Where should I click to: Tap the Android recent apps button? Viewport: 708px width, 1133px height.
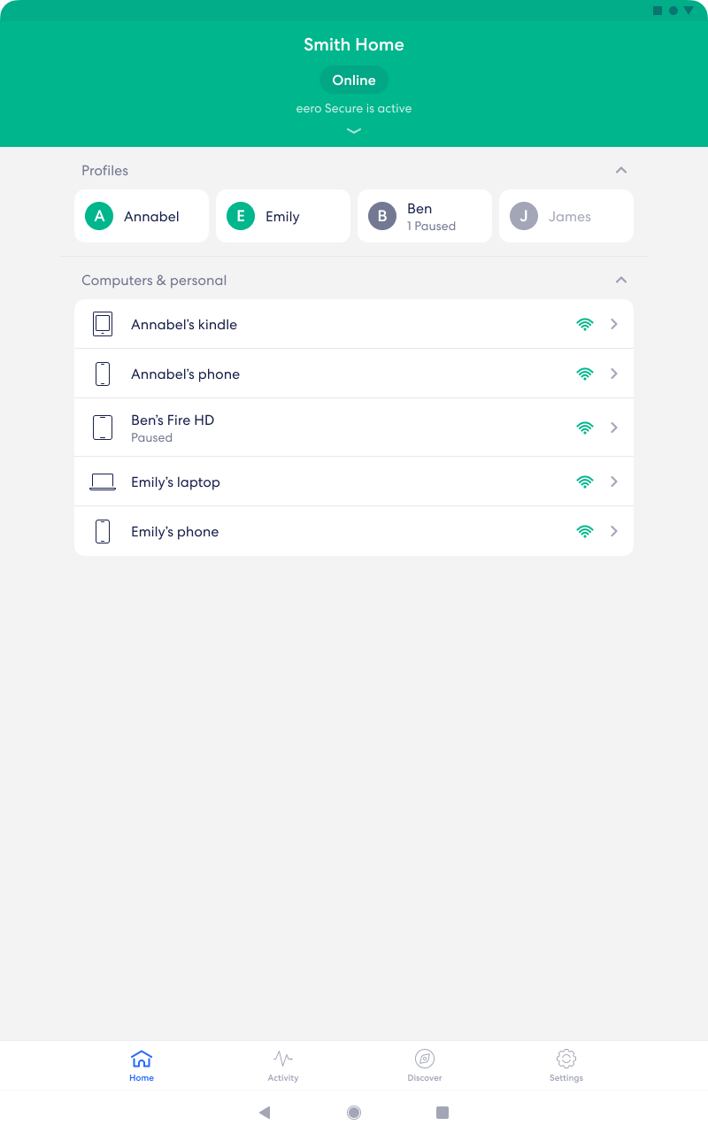(x=443, y=1112)
